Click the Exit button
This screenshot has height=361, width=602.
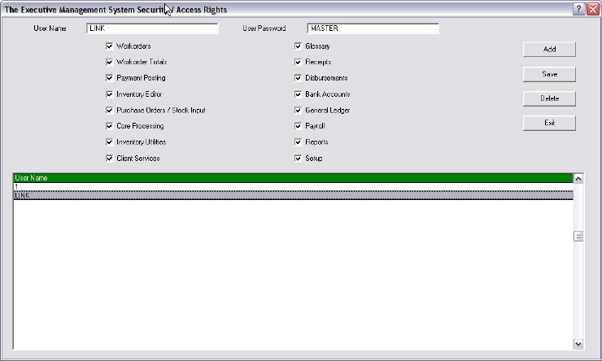tap(549, 123)
